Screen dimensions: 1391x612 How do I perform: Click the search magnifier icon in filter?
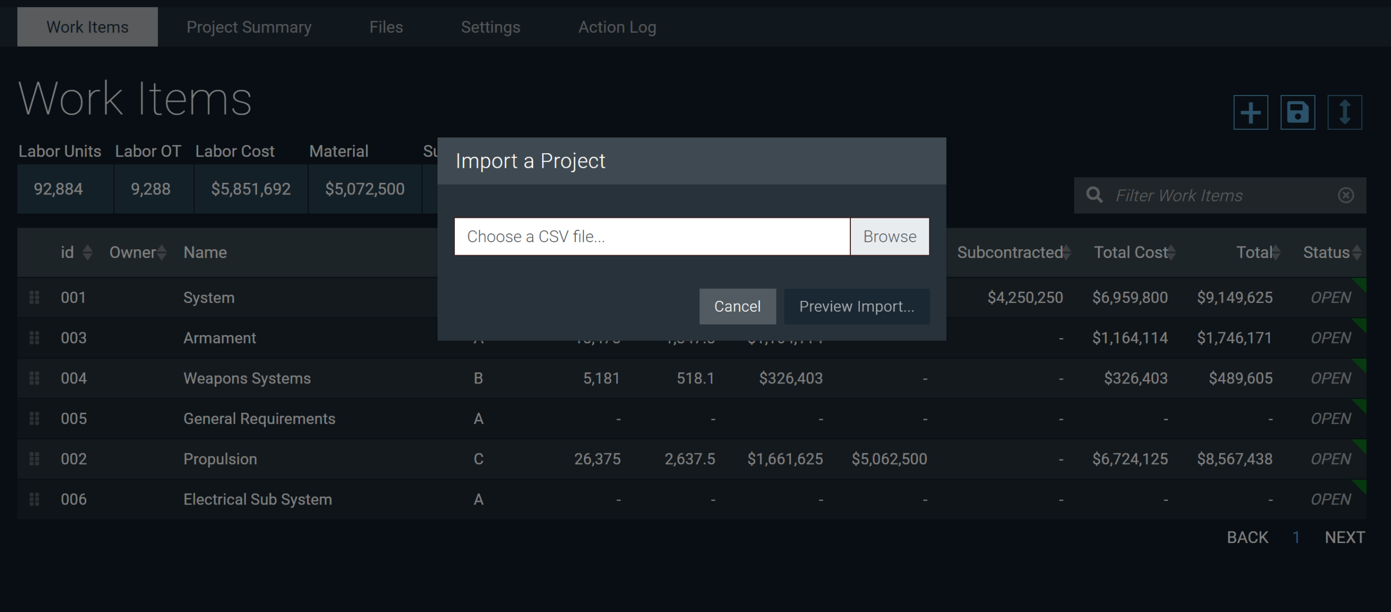click(x=1094, y=195)
